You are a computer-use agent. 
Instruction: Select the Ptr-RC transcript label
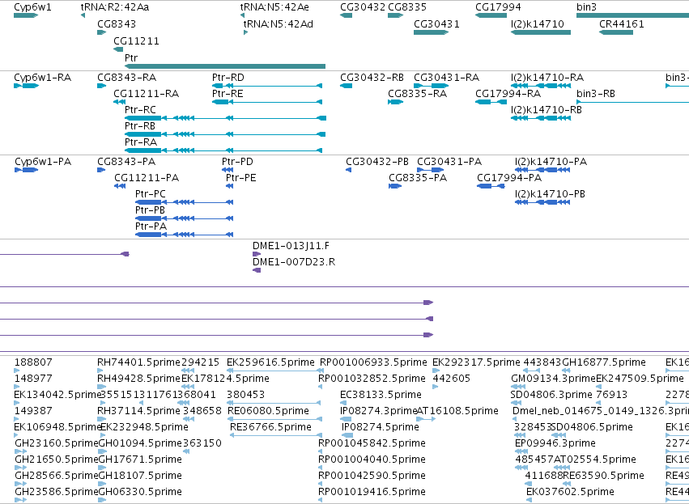click(x=140, y=110)
